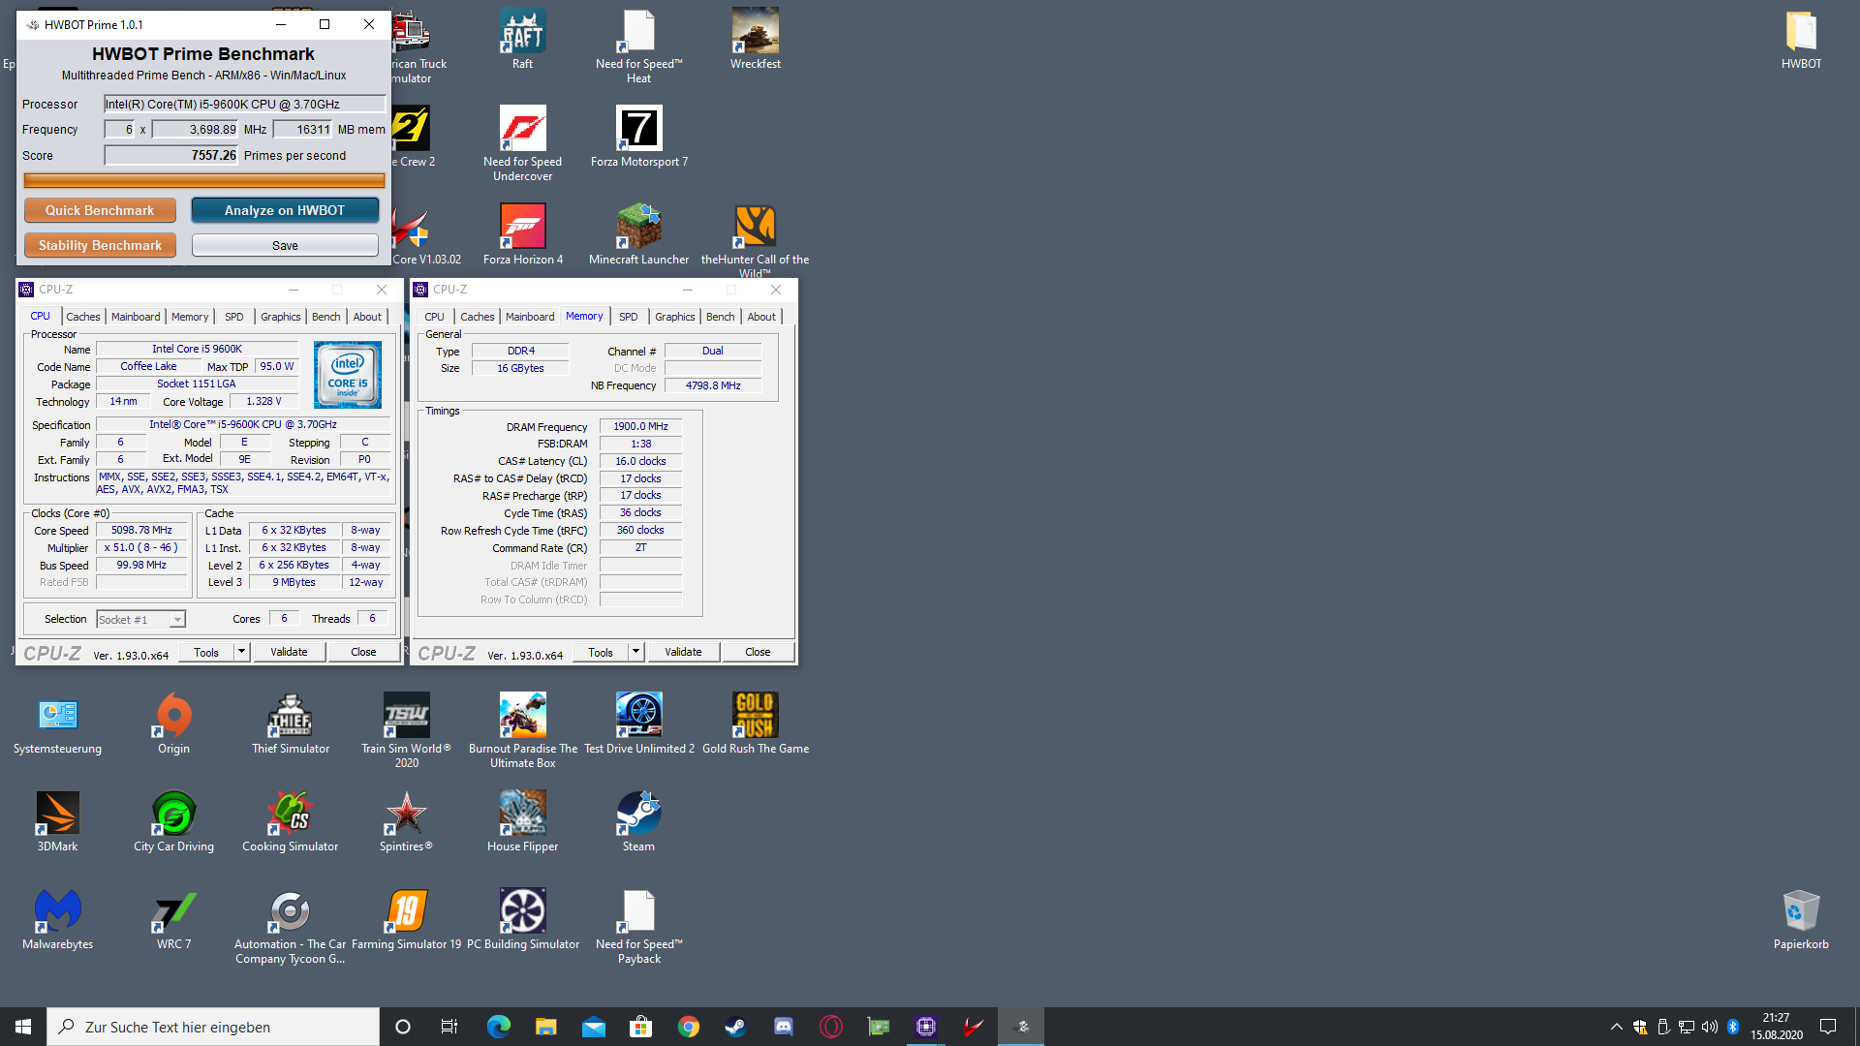Viewport: 1860px width, 1046px height.
Task: Click DRAM Frequency value 1900.0 MHz
Action: pyautogui.click(x=640, y=426)
